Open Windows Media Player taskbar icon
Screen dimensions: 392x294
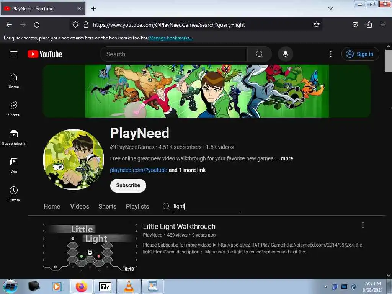[57, 286]
